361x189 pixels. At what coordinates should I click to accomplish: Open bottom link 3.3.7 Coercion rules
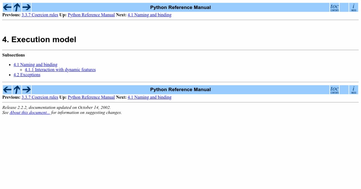pyautogui.click(x=40, y=97)
